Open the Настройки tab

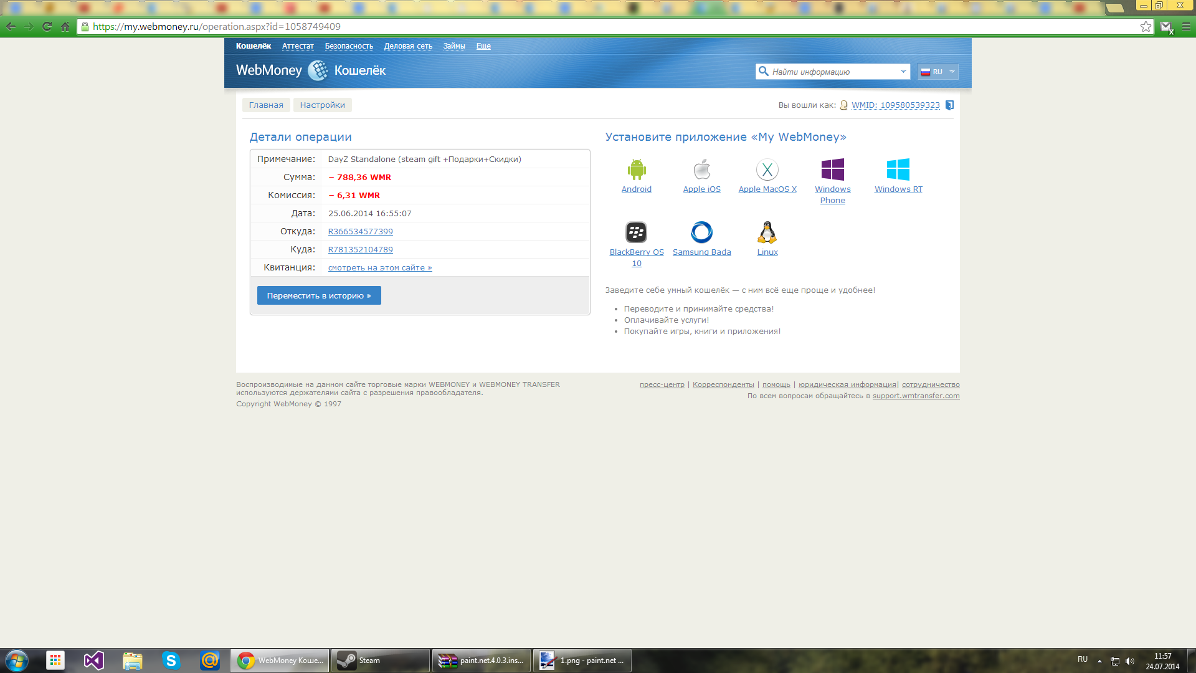pos(322,105)
